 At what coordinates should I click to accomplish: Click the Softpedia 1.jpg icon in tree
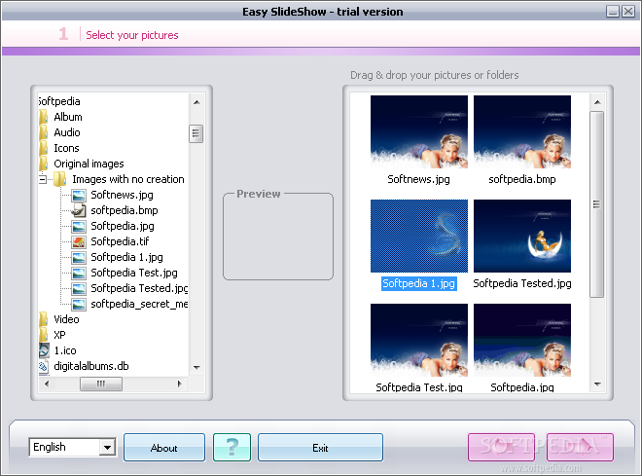click(79, 257)
